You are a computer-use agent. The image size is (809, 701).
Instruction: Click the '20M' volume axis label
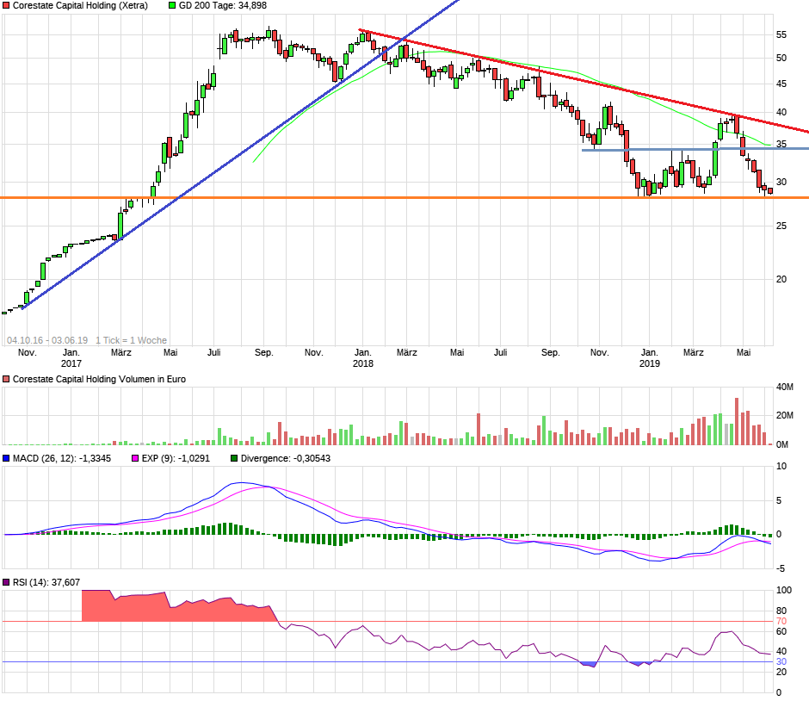(785, 415)
